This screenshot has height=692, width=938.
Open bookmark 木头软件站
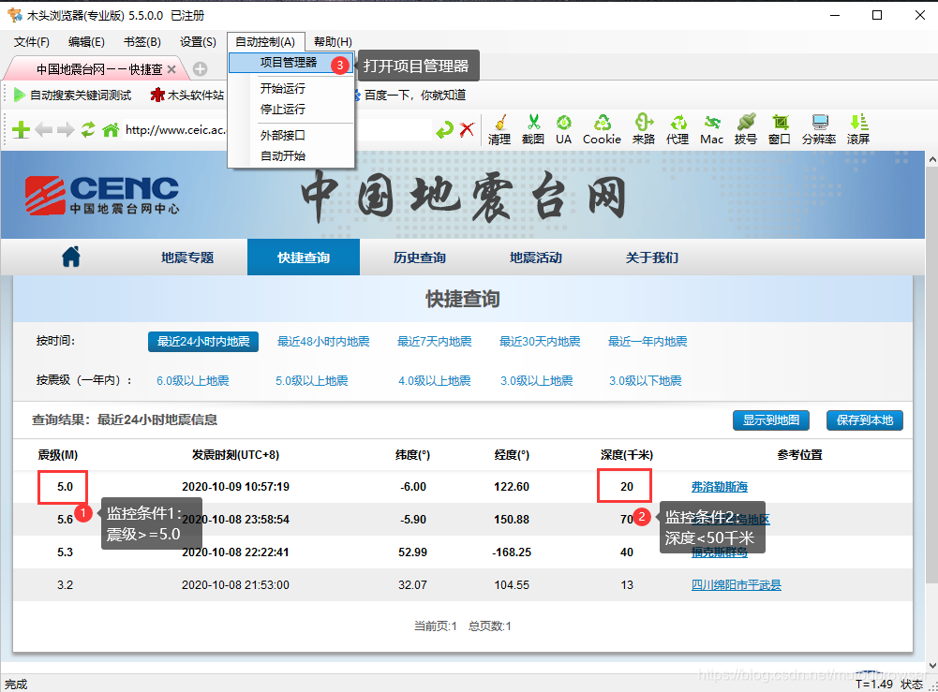(x=187, y=95)
